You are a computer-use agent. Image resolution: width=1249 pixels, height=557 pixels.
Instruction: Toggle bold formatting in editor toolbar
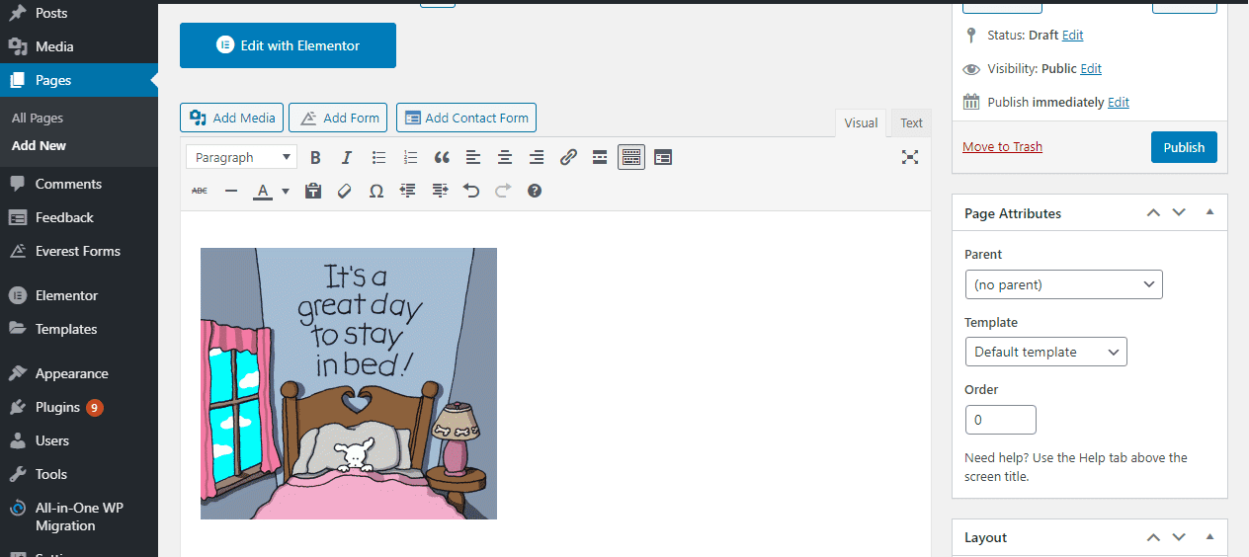[315, 157]
